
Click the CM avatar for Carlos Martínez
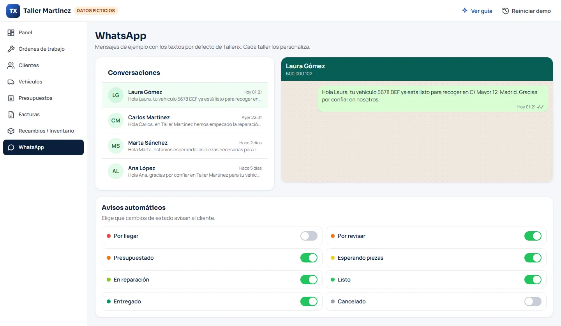pyautogui.click(x=116, y=120)
